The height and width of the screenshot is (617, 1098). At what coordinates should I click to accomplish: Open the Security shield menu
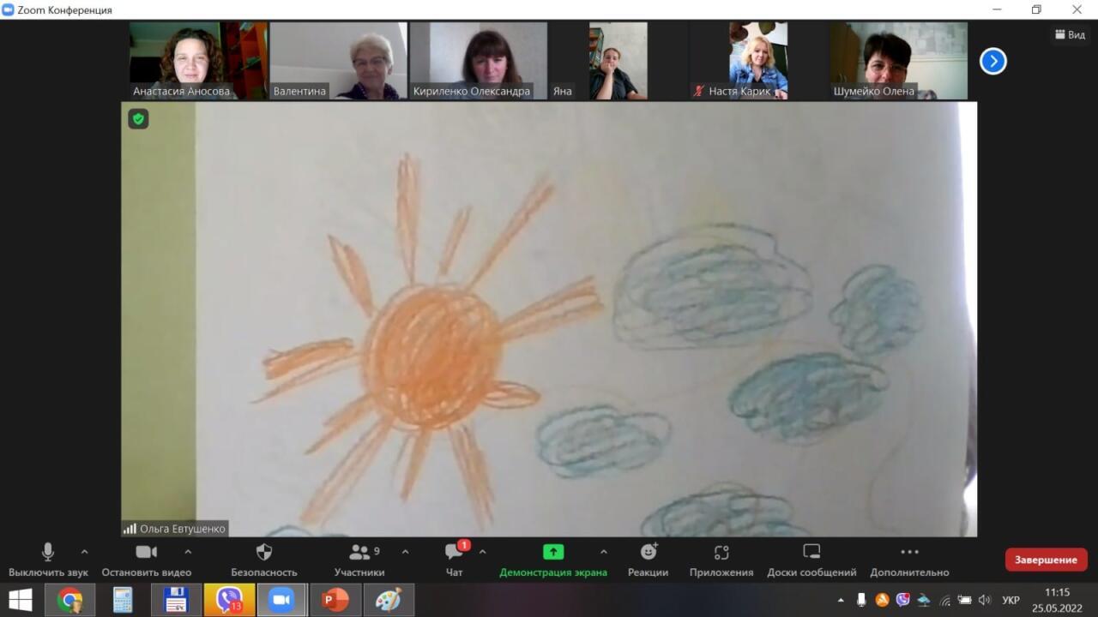264,560
